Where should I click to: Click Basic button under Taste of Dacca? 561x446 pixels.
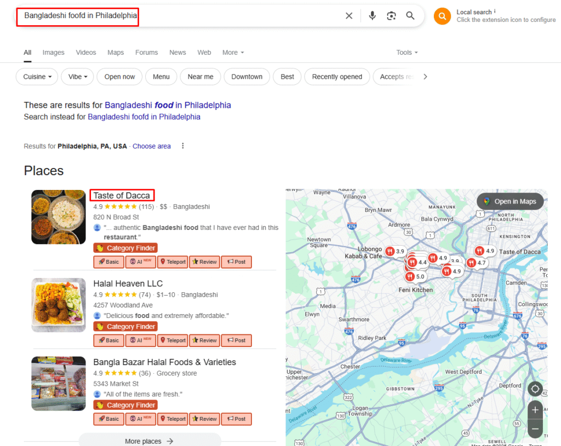109,262
